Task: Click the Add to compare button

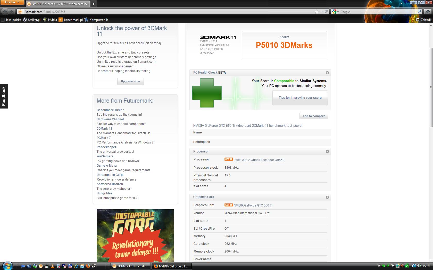Action: (314, 116)
